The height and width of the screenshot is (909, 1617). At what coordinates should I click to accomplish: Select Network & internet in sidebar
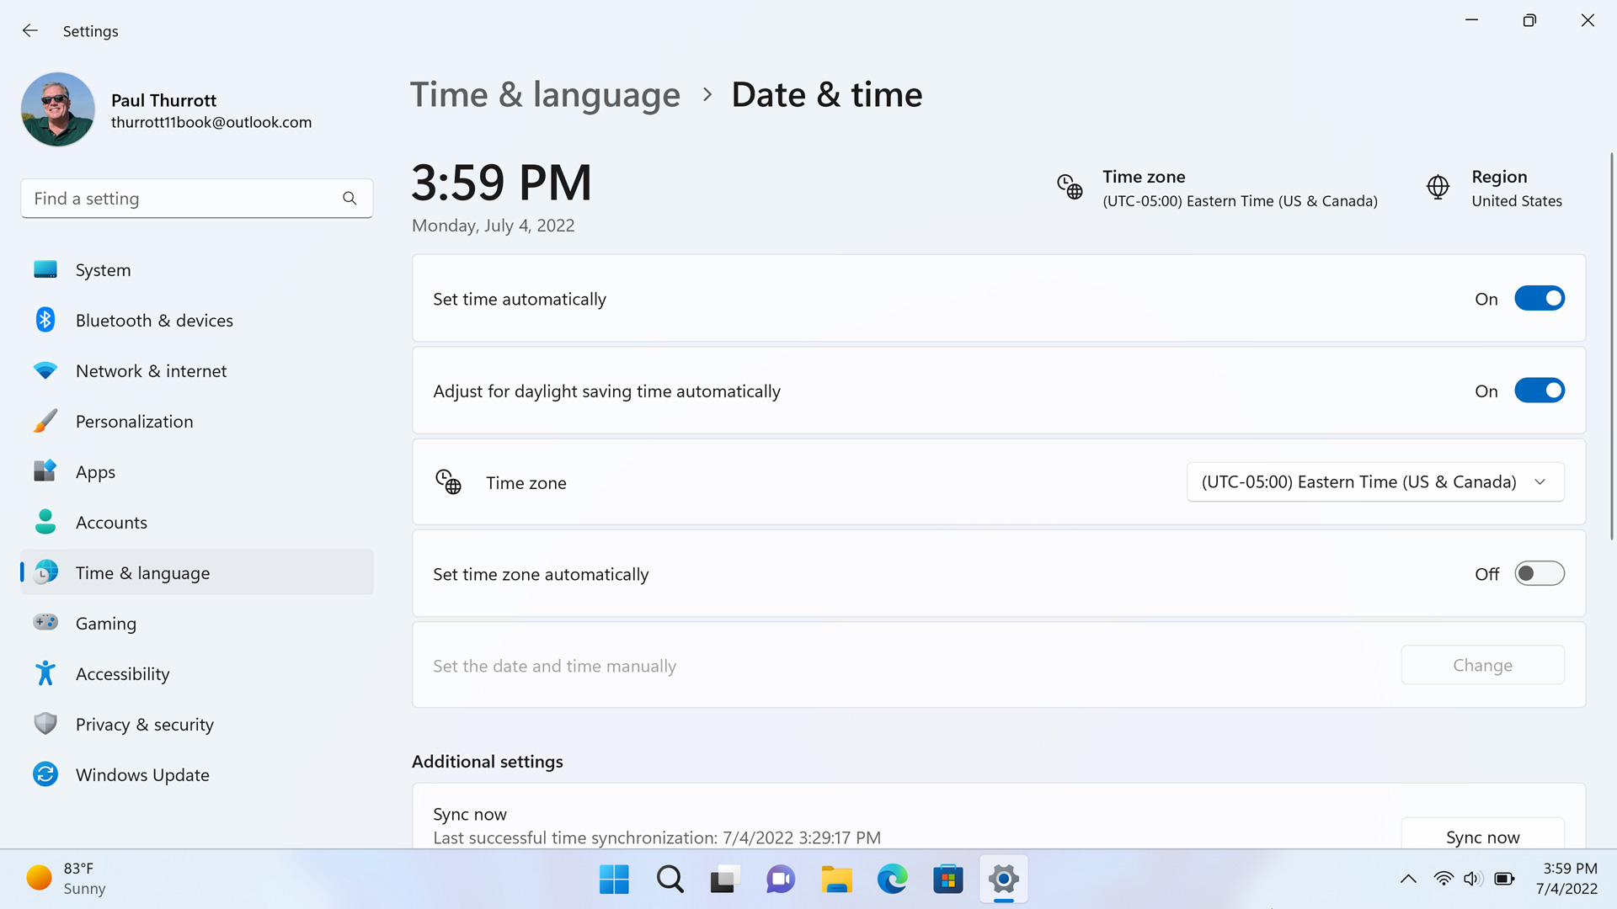coord(151,371)
